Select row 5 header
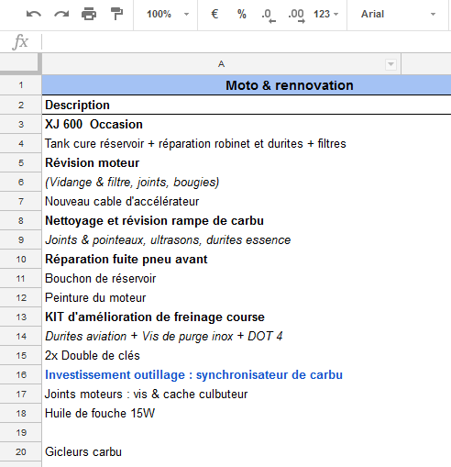 pos(20,162)
